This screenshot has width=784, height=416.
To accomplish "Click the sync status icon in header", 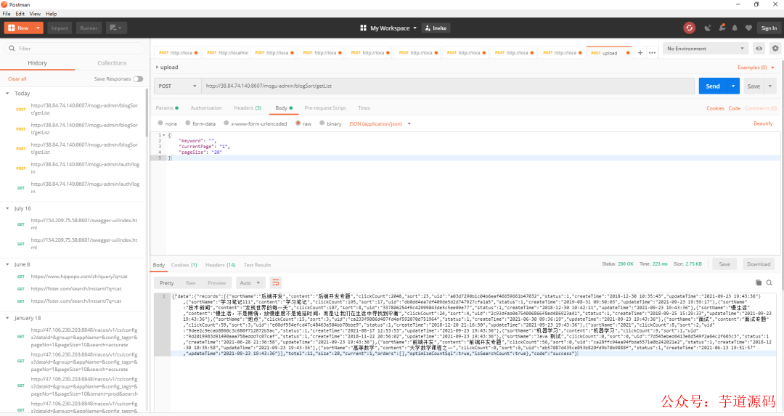I will click(x=689, y=28).
